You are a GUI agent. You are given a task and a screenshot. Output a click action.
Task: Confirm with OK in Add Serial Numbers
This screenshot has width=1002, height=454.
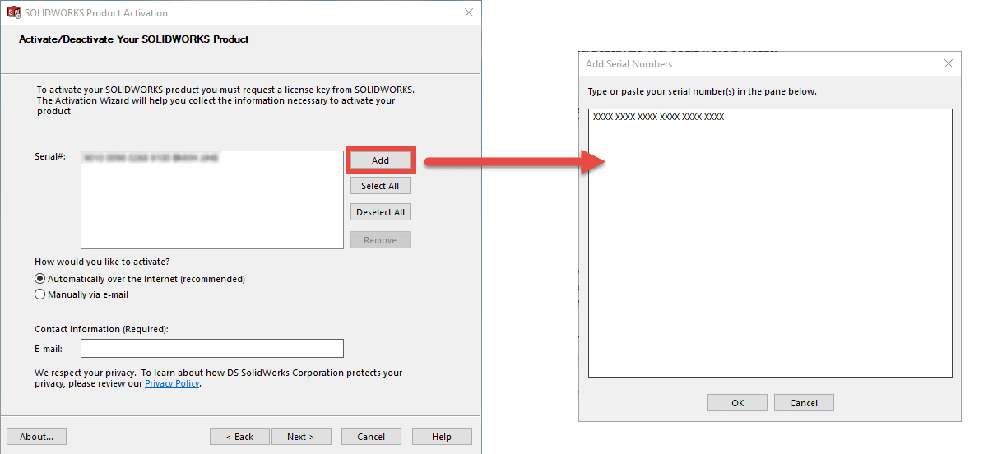[x=737, y=403]
